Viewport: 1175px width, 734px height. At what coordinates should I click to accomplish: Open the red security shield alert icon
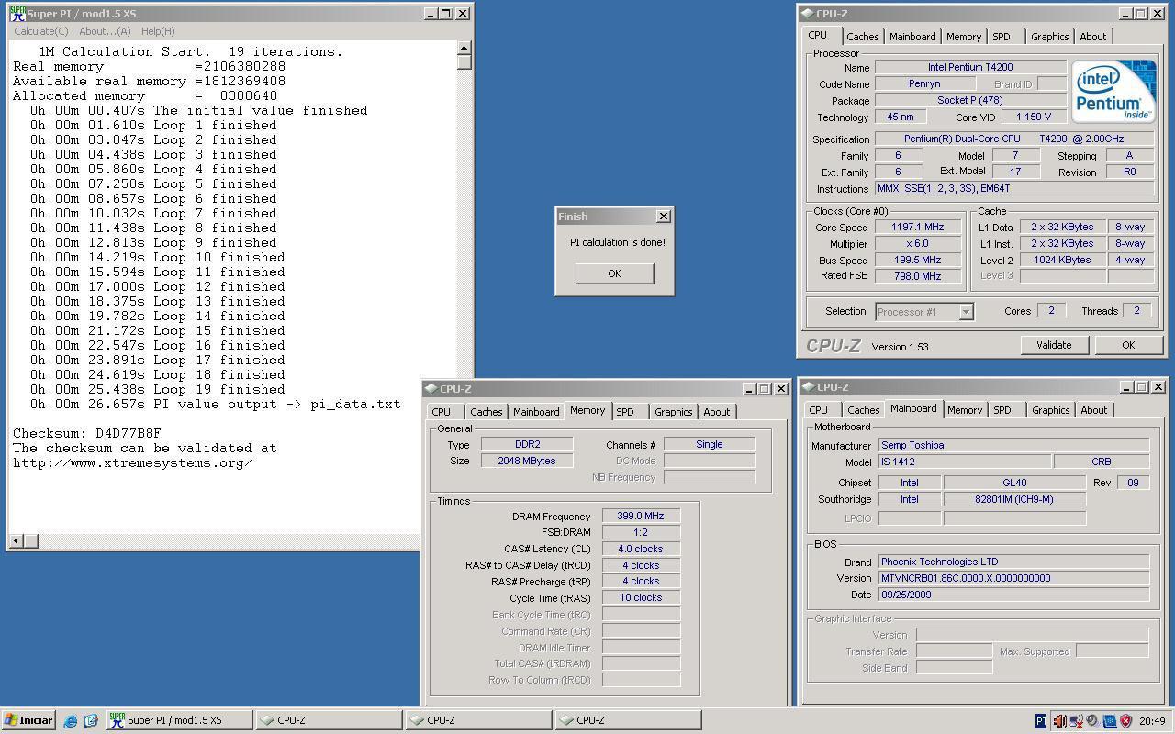(1125, 721)
